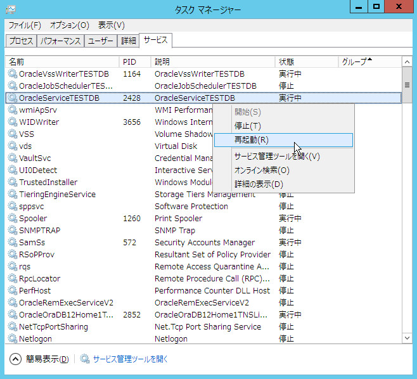Click the scrollbar down arrow
Screen dimensions: 417x379
coord(407,338)
